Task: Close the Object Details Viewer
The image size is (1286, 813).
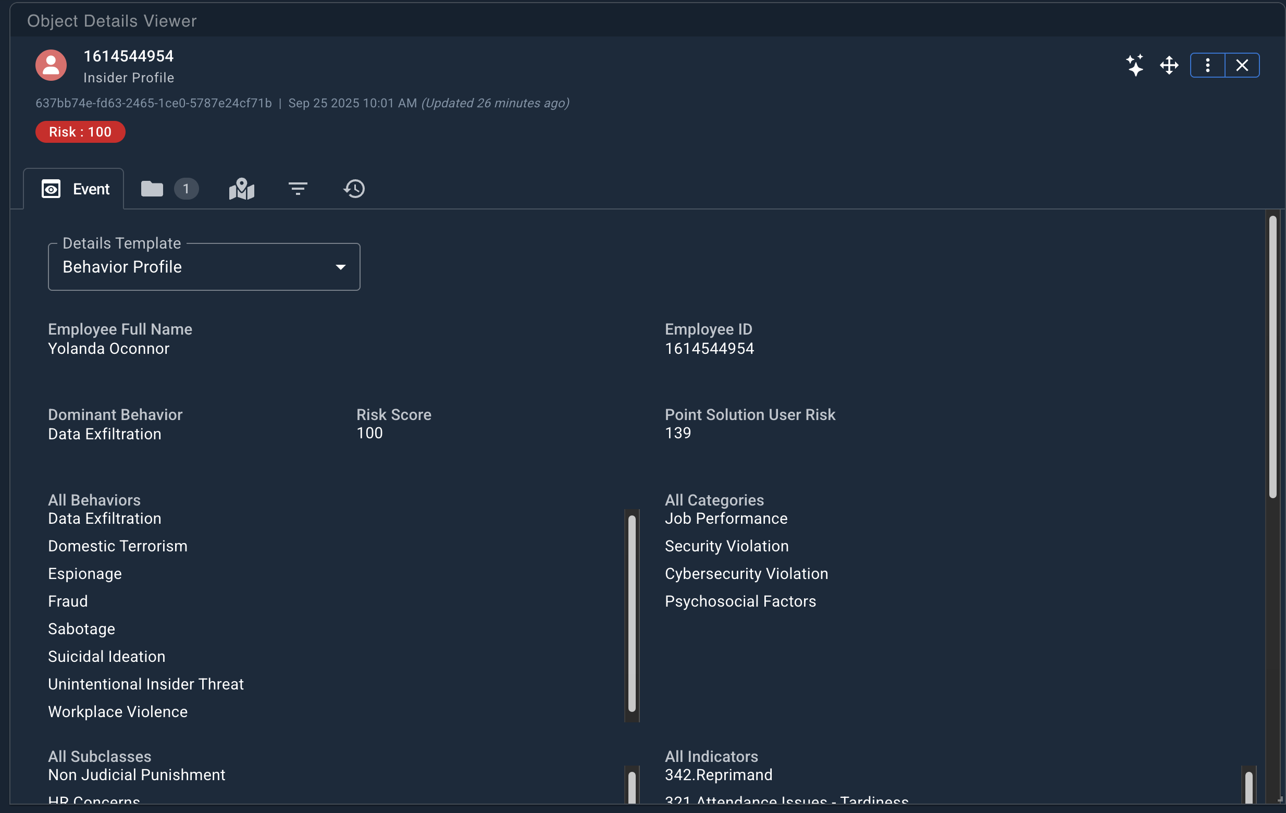Action: point(1242,65)
